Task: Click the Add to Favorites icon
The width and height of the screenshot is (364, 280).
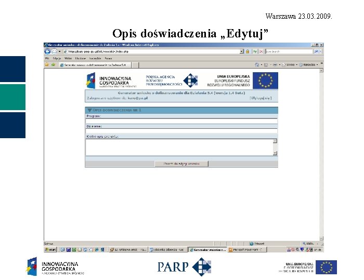Action: coord(54,65)
